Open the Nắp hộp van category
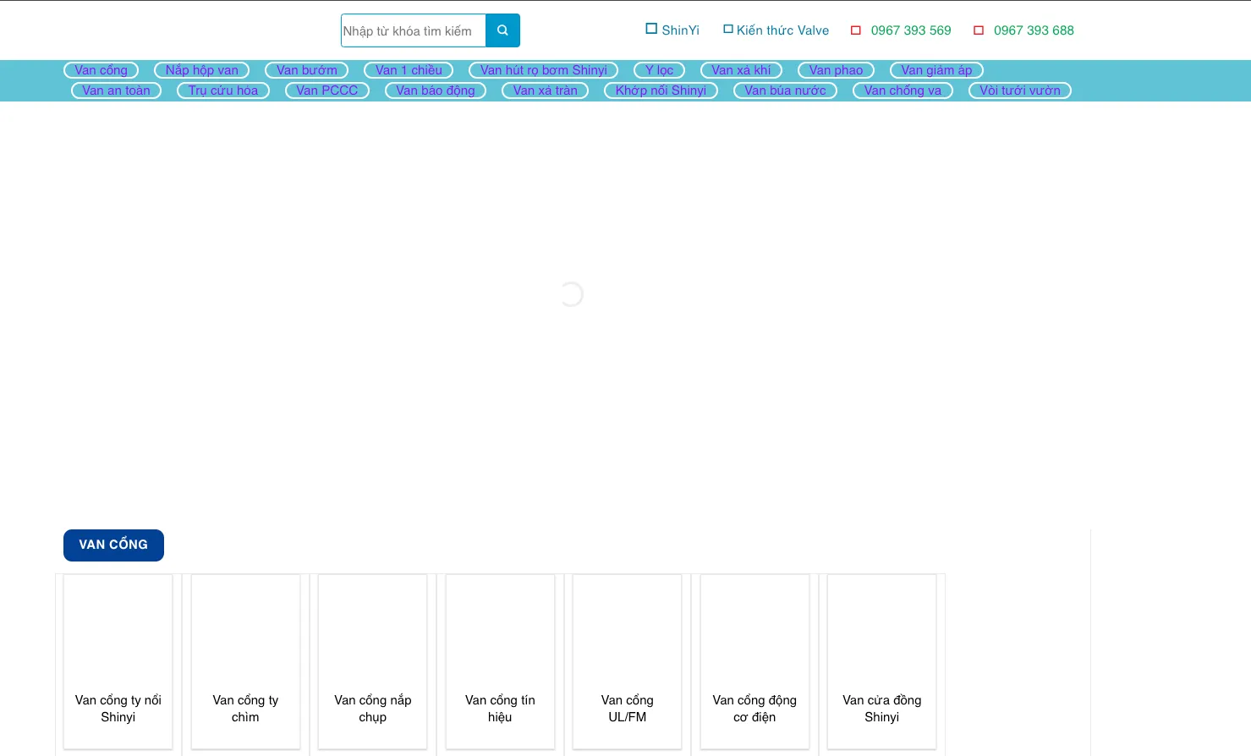This screenshot has height=756, width=1251. click(201, 70)
